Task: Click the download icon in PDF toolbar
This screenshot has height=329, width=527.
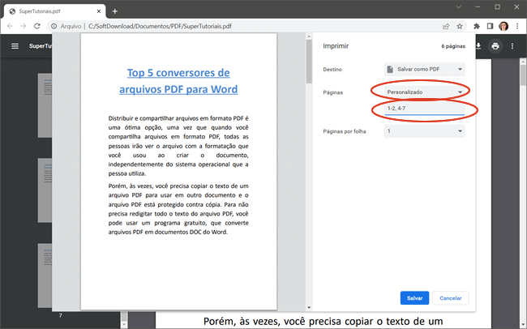Action: [x=478, y=46]
